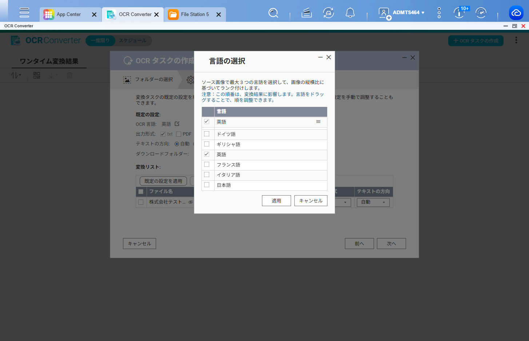Screen dimensions: 529x341
Task: Open the QTS main menu hamburger icon
Action: click(24, 13)
